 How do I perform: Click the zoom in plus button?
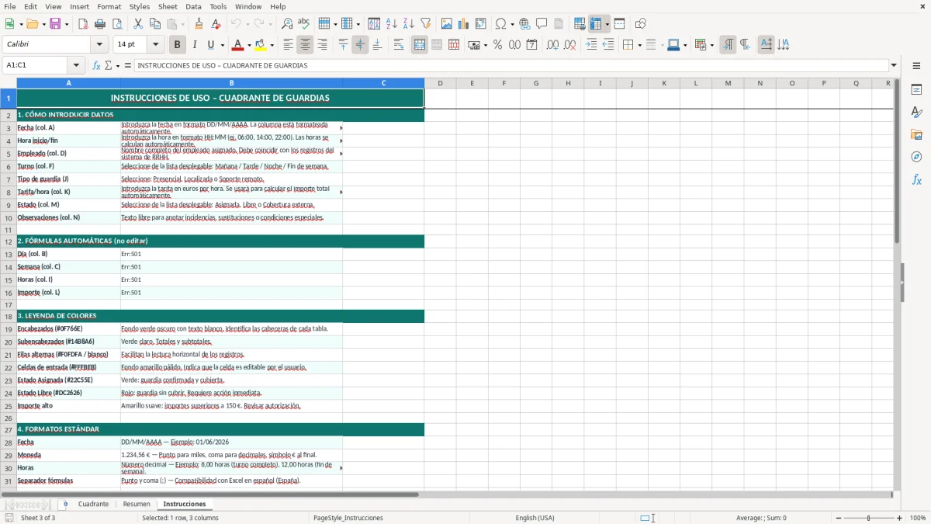coord(899,518)
